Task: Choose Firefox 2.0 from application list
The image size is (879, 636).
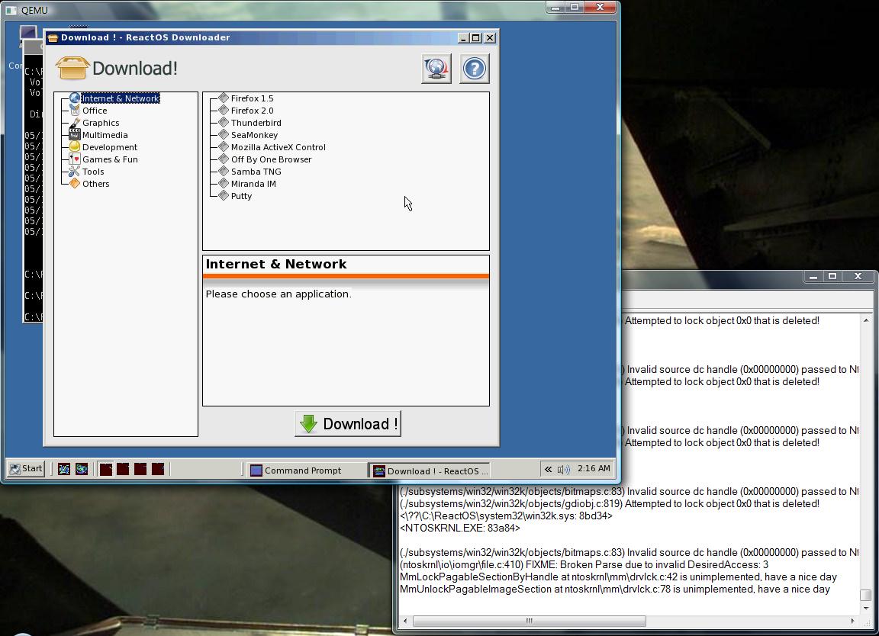Action: (252, 111)
